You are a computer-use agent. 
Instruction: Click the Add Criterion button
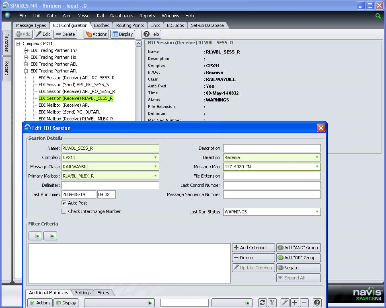coord(253,248)
